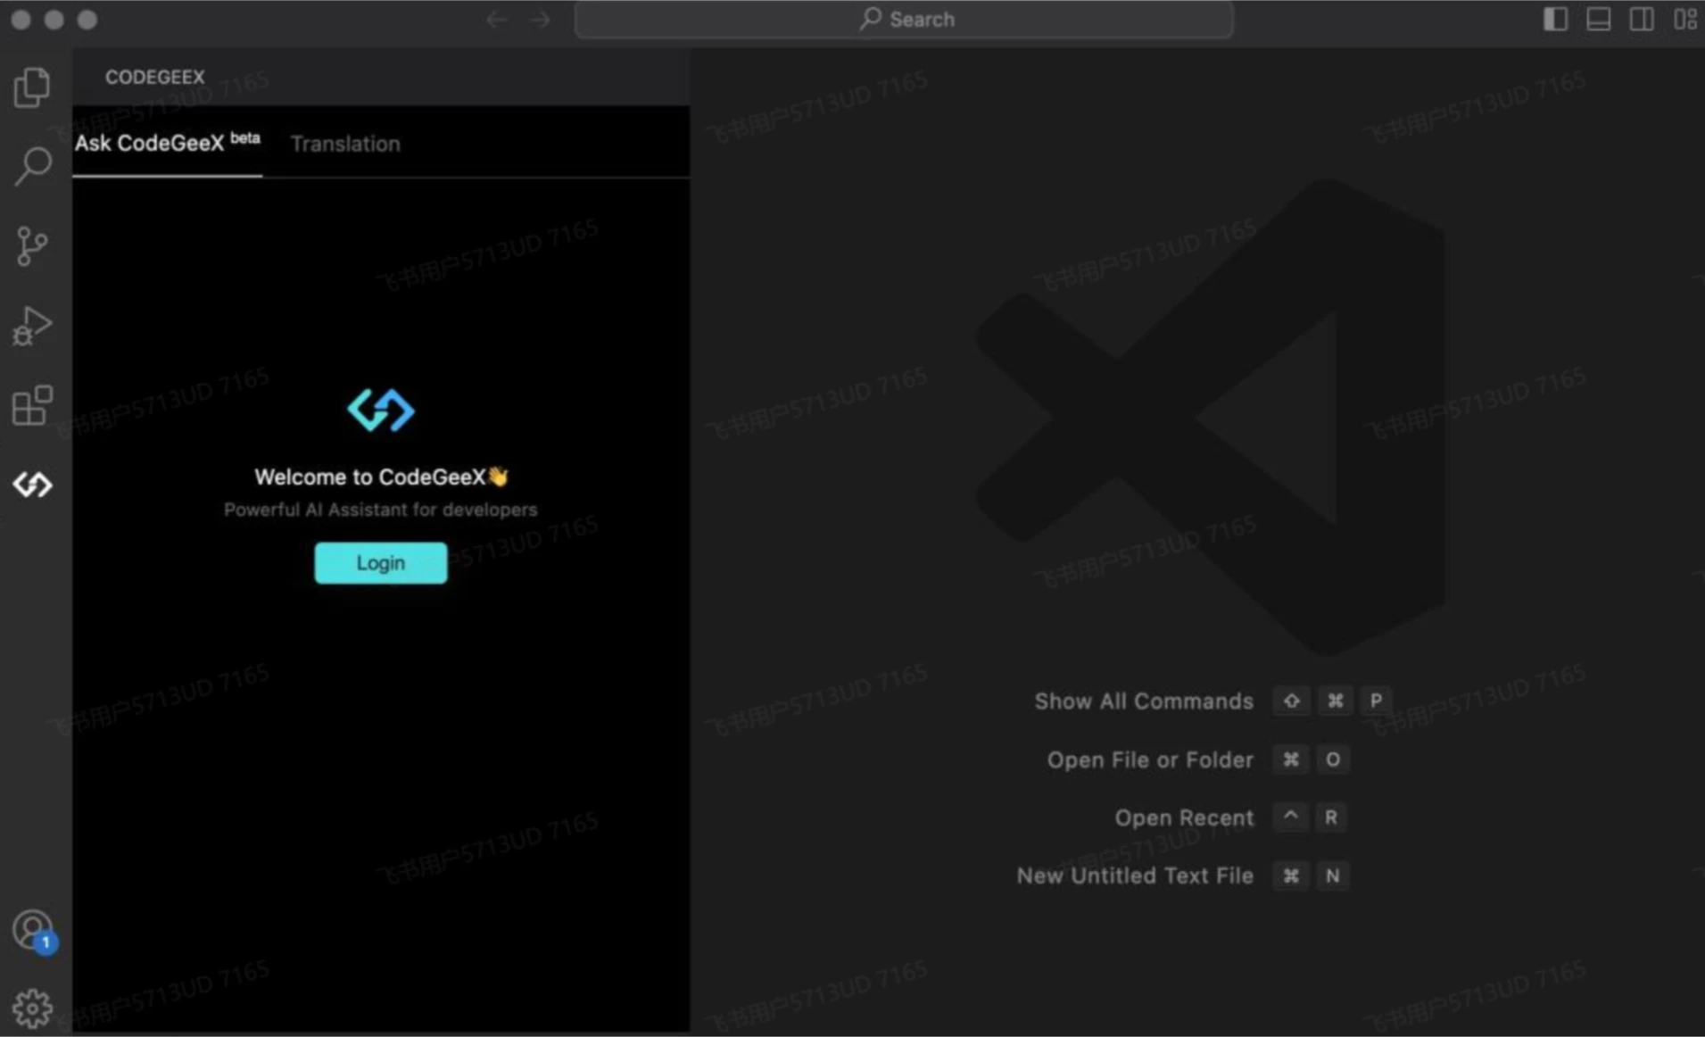Screen dimensions: 1705x1037
Task: Click the R keycap for Open Recent
Action: click(x=1330, y=817)
